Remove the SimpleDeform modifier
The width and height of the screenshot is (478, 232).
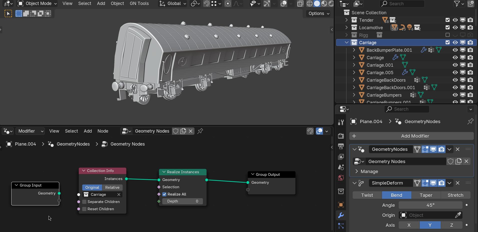(457, 183)
